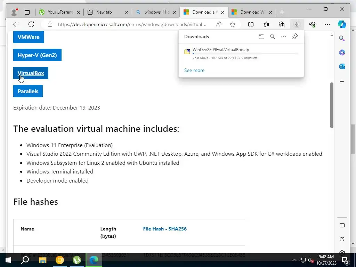Add sidebar app plus icon
Viewport: 356px width, 267px height.
[x=342, y=81]
